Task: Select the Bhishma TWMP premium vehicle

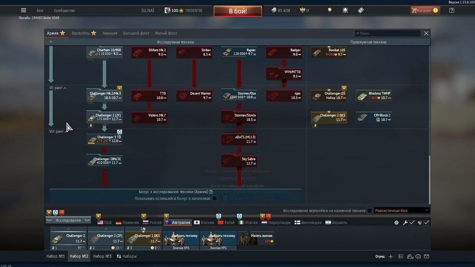Action: pyautogui.click(x=374, y=95)
